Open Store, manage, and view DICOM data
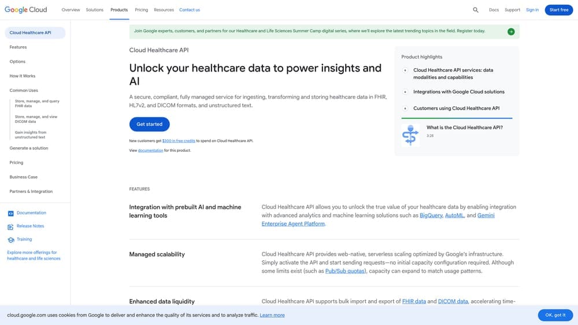This screenshot has width=578, height=325. pyautogui.click(x=36, y=119)
